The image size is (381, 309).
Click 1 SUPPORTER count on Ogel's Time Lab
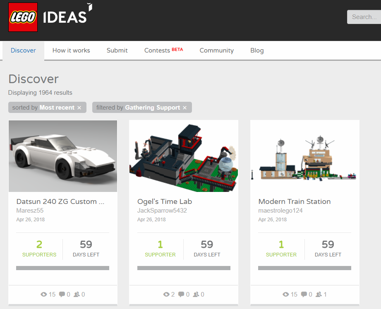160,249
